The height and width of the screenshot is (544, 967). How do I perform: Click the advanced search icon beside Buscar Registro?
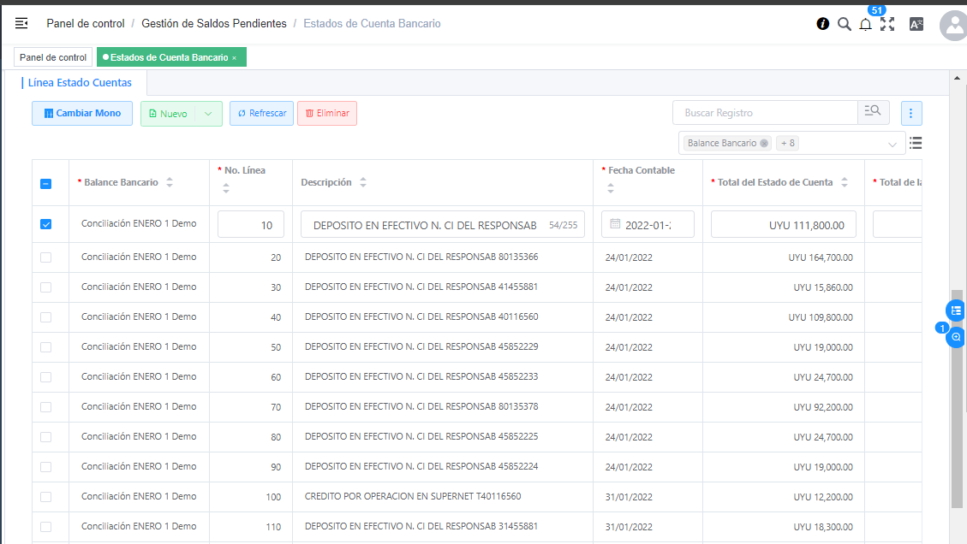pyautogui.click(x=873, y=113)
